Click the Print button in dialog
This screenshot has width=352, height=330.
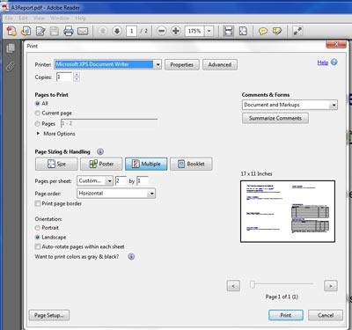point(286,315)
